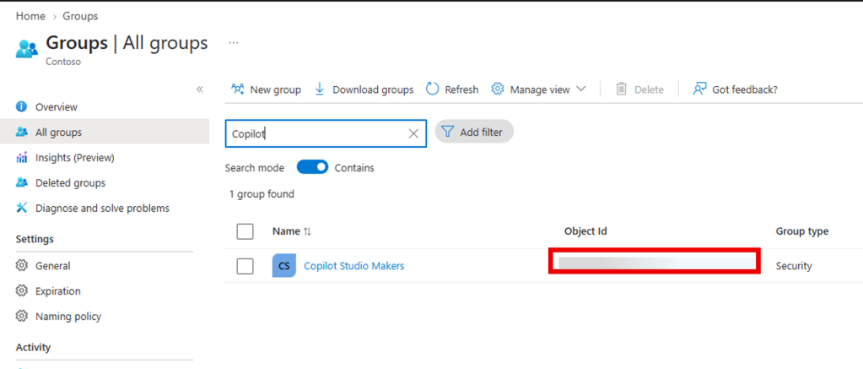Click the New group icon
Viewport: 863px width, 369px height.
(238, 89)
